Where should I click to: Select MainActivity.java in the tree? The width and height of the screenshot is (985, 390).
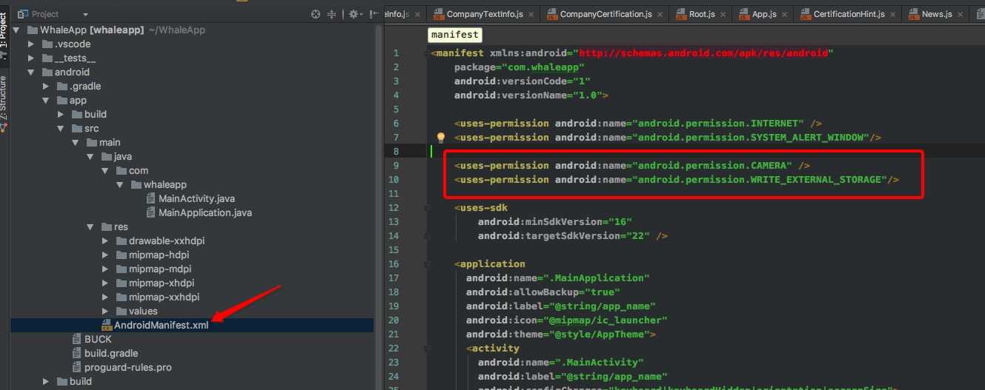196,199
